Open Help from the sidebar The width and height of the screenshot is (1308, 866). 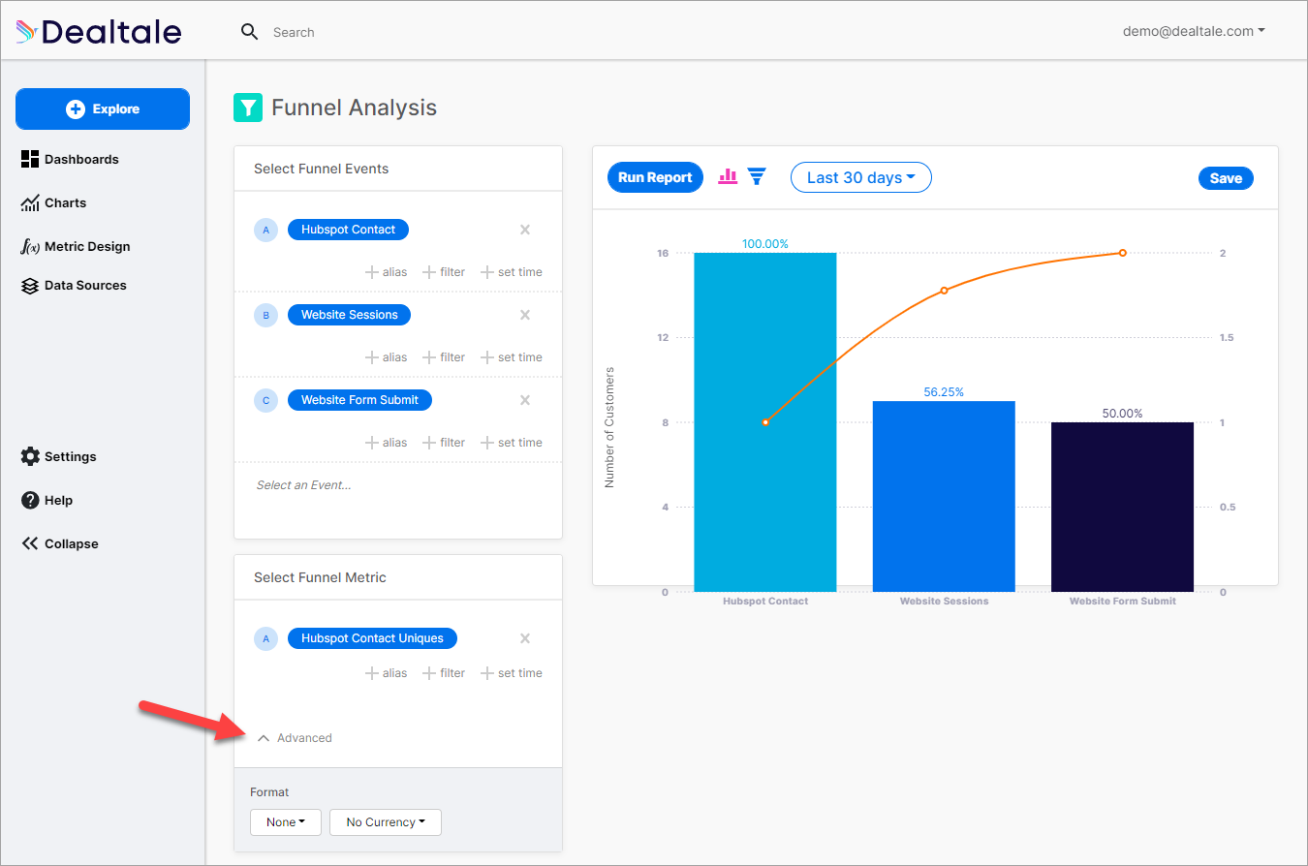(x=47, y=500)
